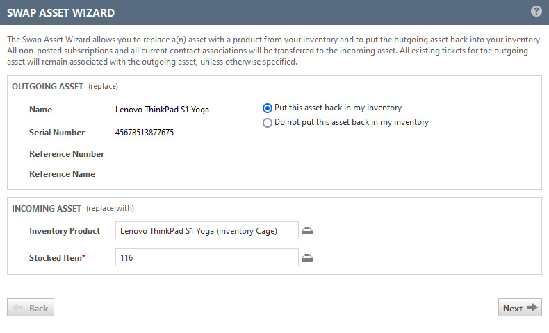Click the Inventory Product label

pyautogui.click(x=65, y=231)
